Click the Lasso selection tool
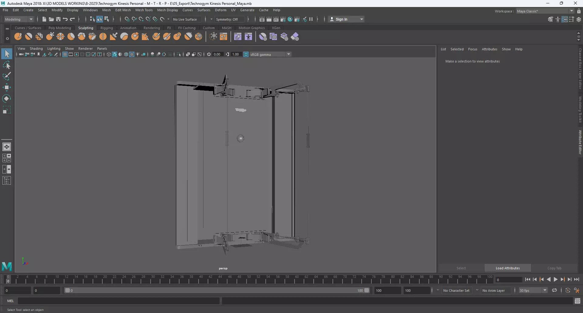Screen dimensions: 583x313 [6, 65]
